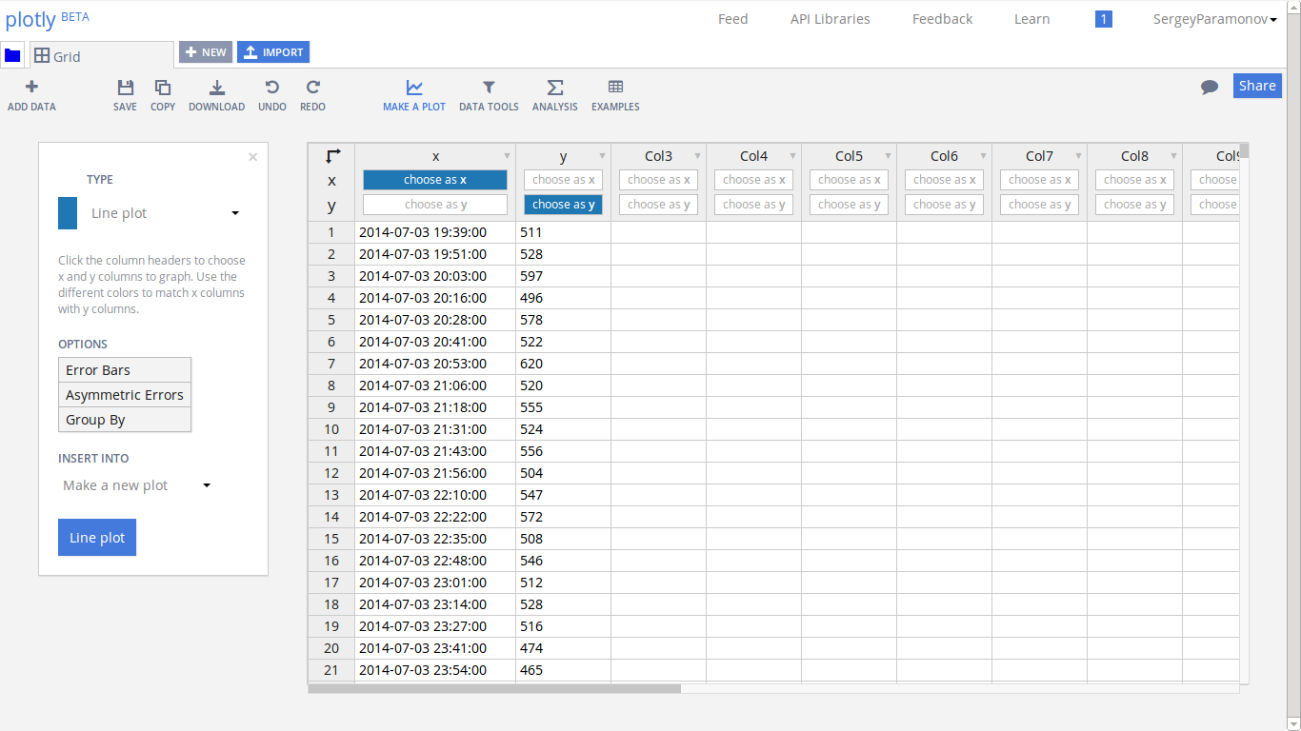This screenshot has height=731, width=1301.
Task: Save the grid with Save icon
Action: [x=125, y=88]
